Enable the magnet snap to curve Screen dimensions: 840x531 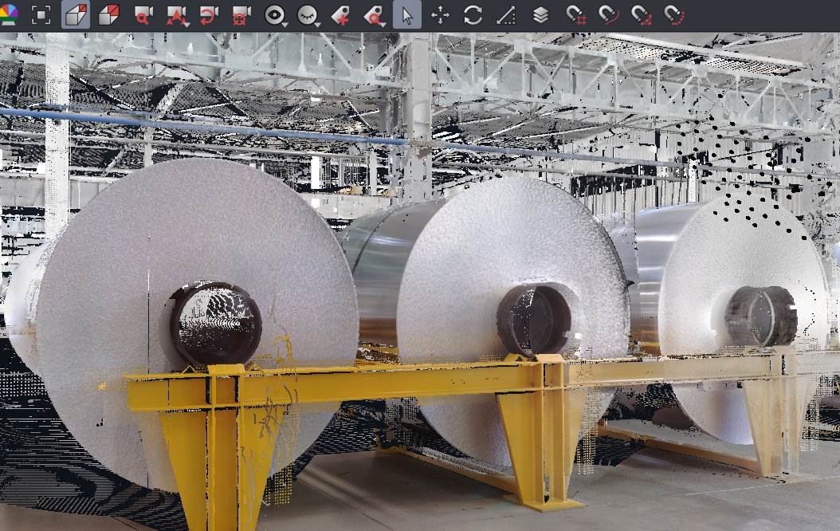tap(608, 15)
